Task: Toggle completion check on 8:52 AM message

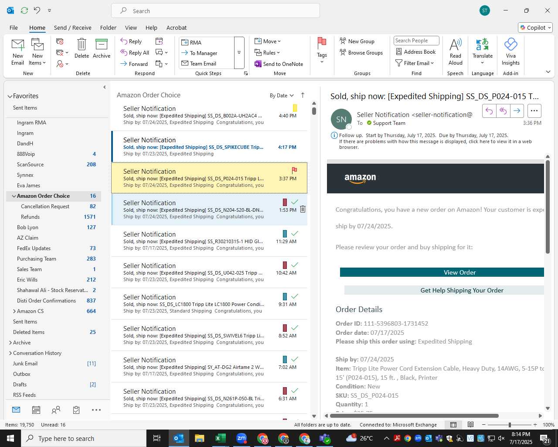Action: pyautogui.click(x=295, y=328)
